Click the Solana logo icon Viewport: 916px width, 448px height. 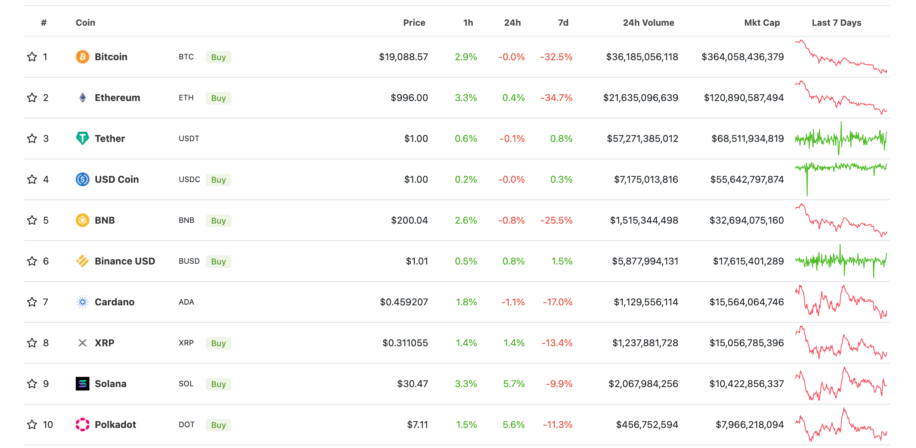click(82, 384)
